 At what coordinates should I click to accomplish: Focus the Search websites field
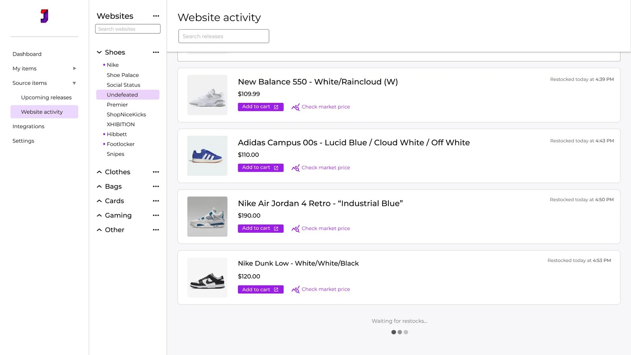pyautogui.click(x=128, y=29)
